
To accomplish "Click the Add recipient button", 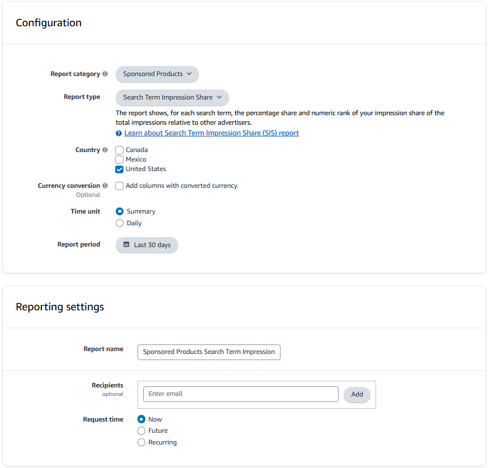I will pyautogui.click(x=357, y=395).
